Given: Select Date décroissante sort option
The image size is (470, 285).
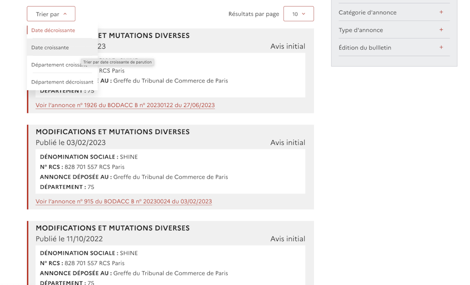Looking at the screenshot, I should click(x=53, y=30).
